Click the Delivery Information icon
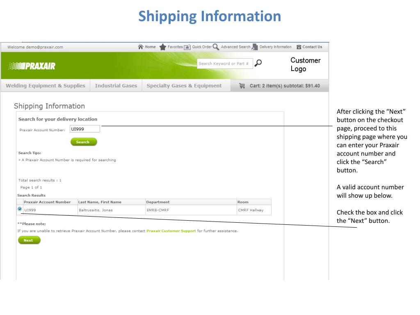This screenshot has width=420, height=315. click(x=255, y=47)
